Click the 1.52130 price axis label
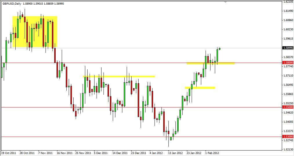The image size is (294, 156). tap(288, 150)
